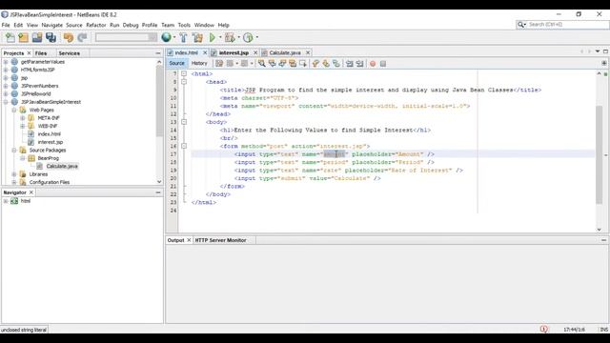This screenshot has width=610, height=343.
Task: Click the Shift Line Left editor icon
Action: click(350, 64)
